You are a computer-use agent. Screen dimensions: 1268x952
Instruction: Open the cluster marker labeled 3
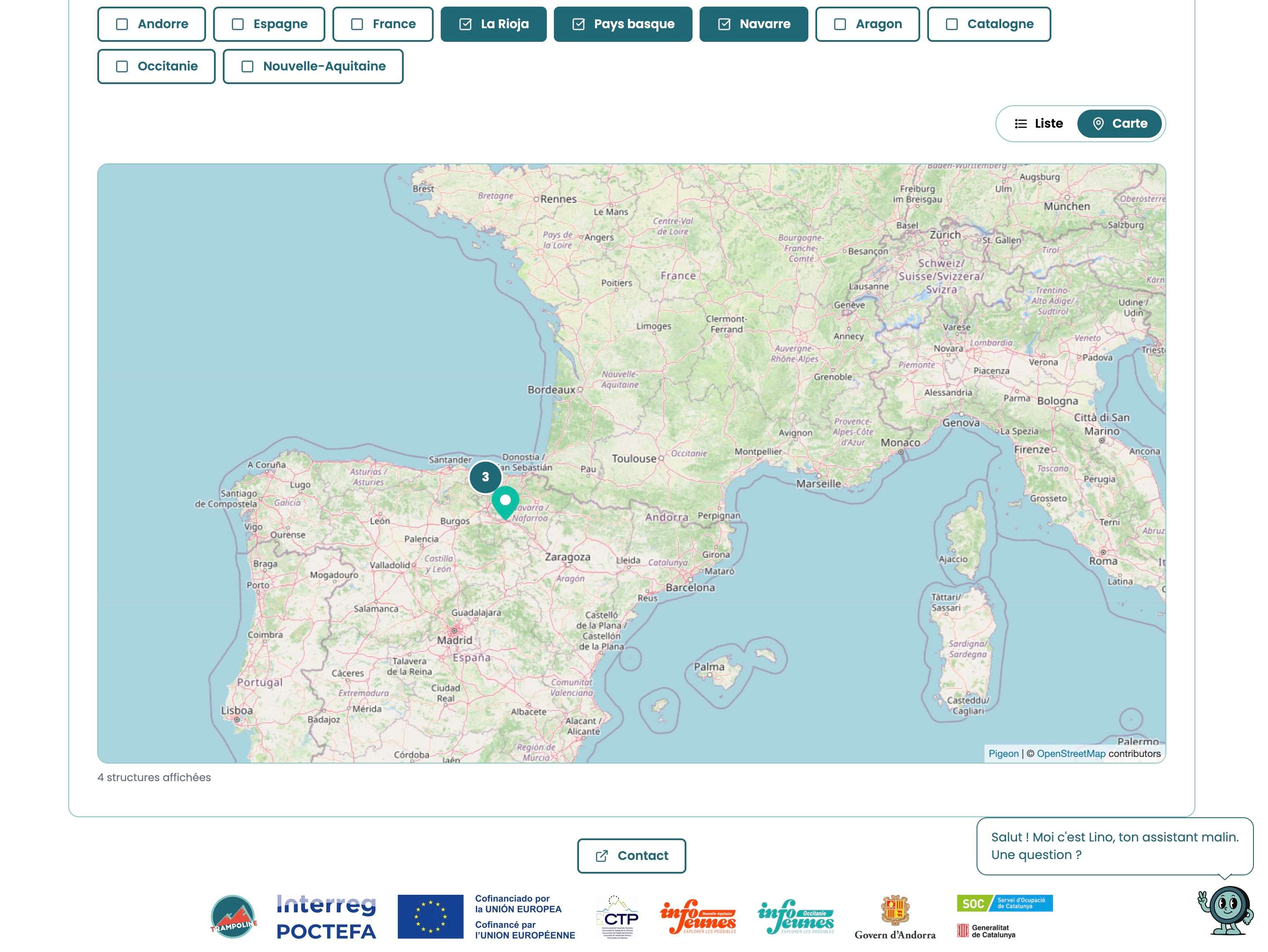click(486, 477)
